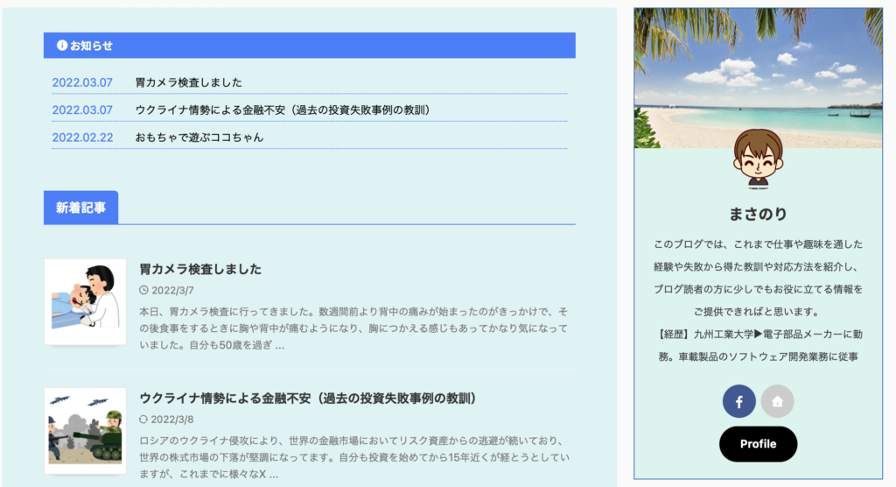The width and height of the screenshot is (896, 487).
Task: Click the refresh icon next to 2022/3/8
Action: (x=143, y=420)
